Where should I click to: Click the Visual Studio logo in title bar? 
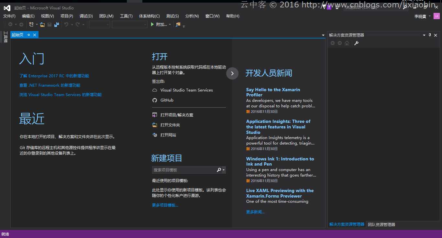[7, 8]
